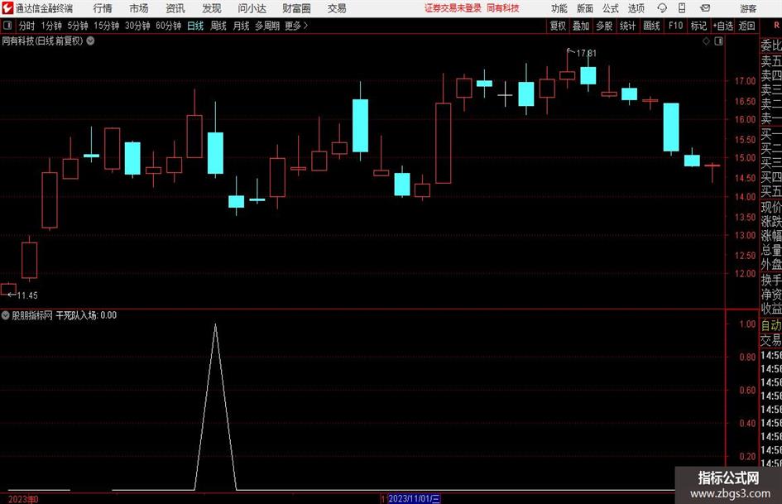Open the 发现 menu
Image resolution: width=782 pixels, height=504 pixels.
click(x=212, y=8)
